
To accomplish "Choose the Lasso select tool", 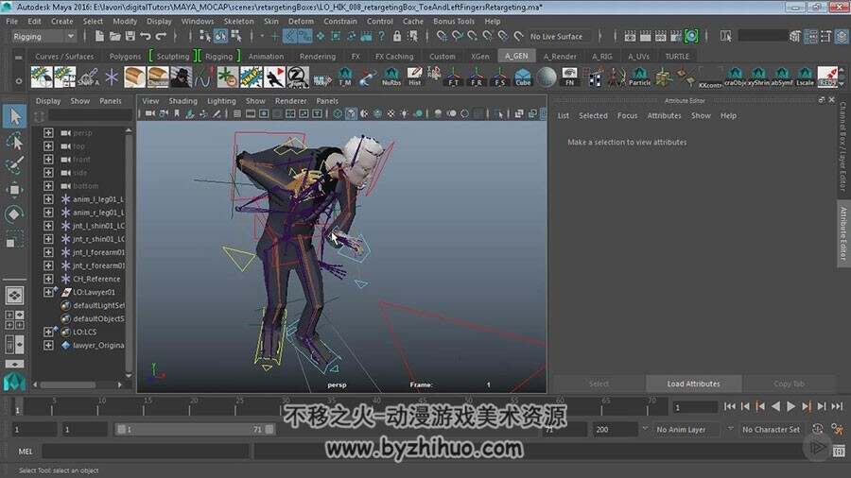I will pyautogui.click(x=14, y=142).
